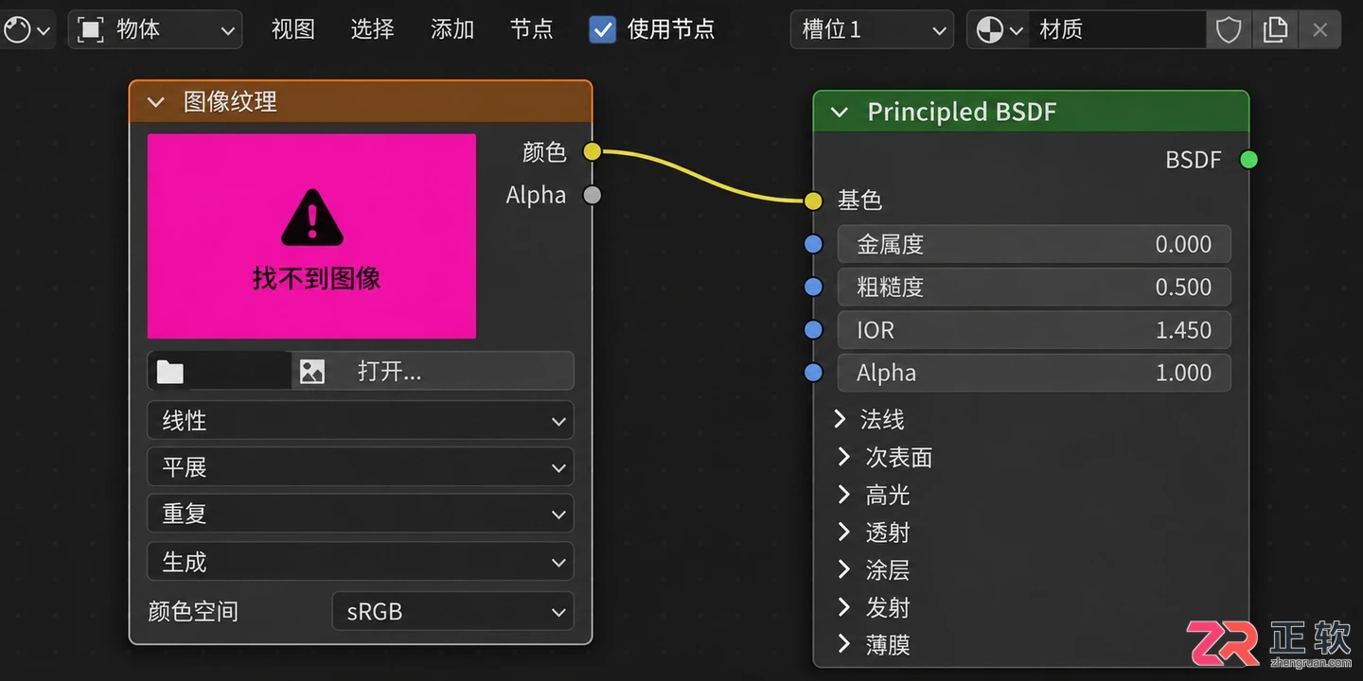
Task: Duplicate material with the copy icon
Action: tap(1275, 30)
